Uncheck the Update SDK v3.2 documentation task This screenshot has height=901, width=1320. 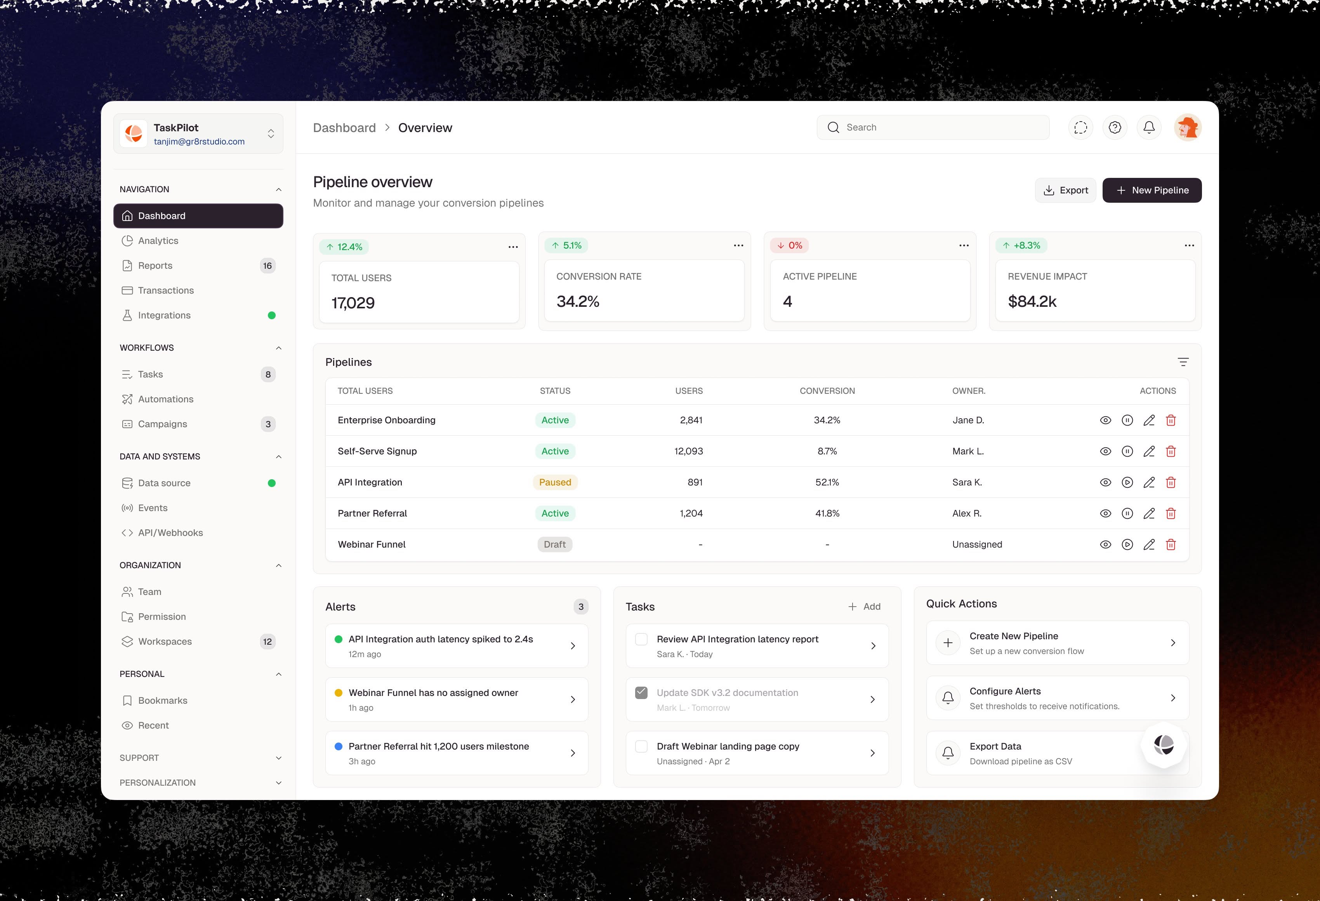point(641,692)
